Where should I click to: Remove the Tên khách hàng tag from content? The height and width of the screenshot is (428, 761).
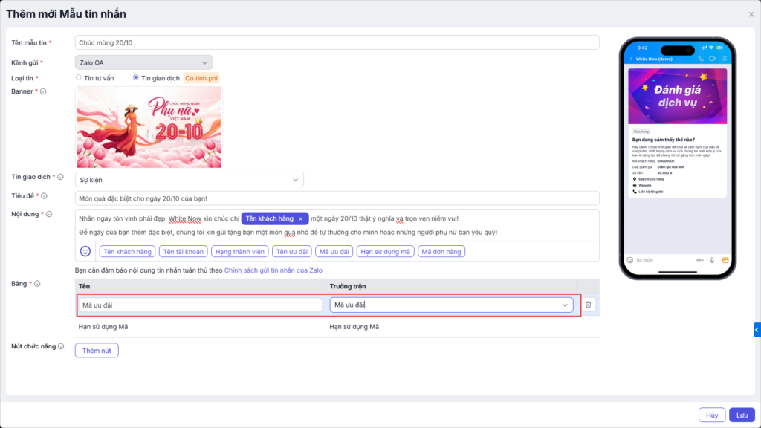tap(301, 219)
